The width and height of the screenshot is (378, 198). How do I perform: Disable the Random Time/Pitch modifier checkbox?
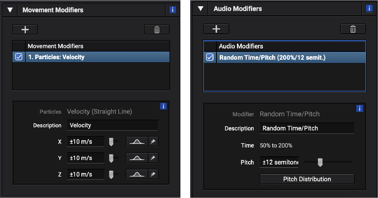[210, 57]
